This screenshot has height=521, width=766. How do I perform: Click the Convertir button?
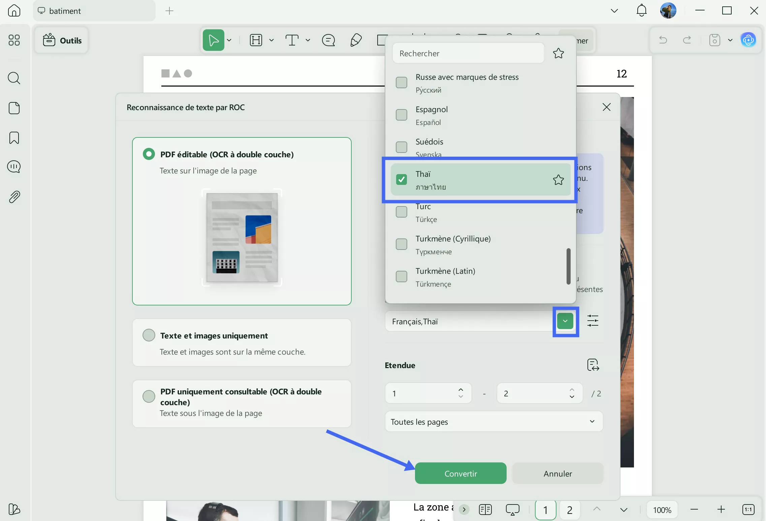coord(460,473)
